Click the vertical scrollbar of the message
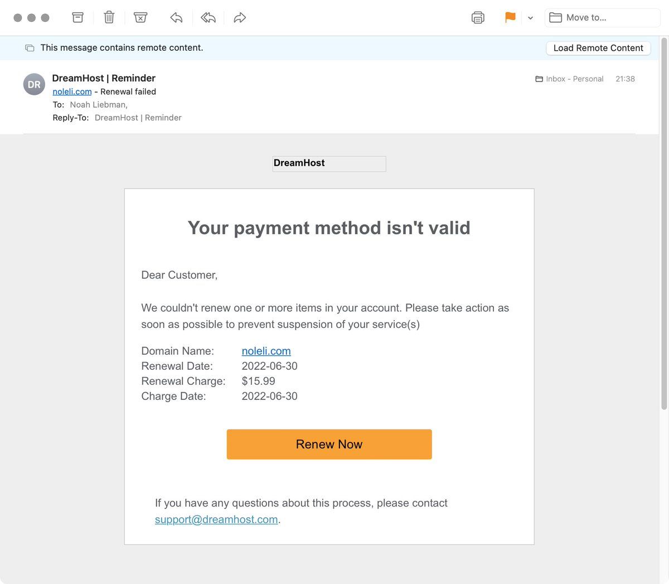Image resolution: width=669 pixels, height=584 pixels. click(663, 223)
